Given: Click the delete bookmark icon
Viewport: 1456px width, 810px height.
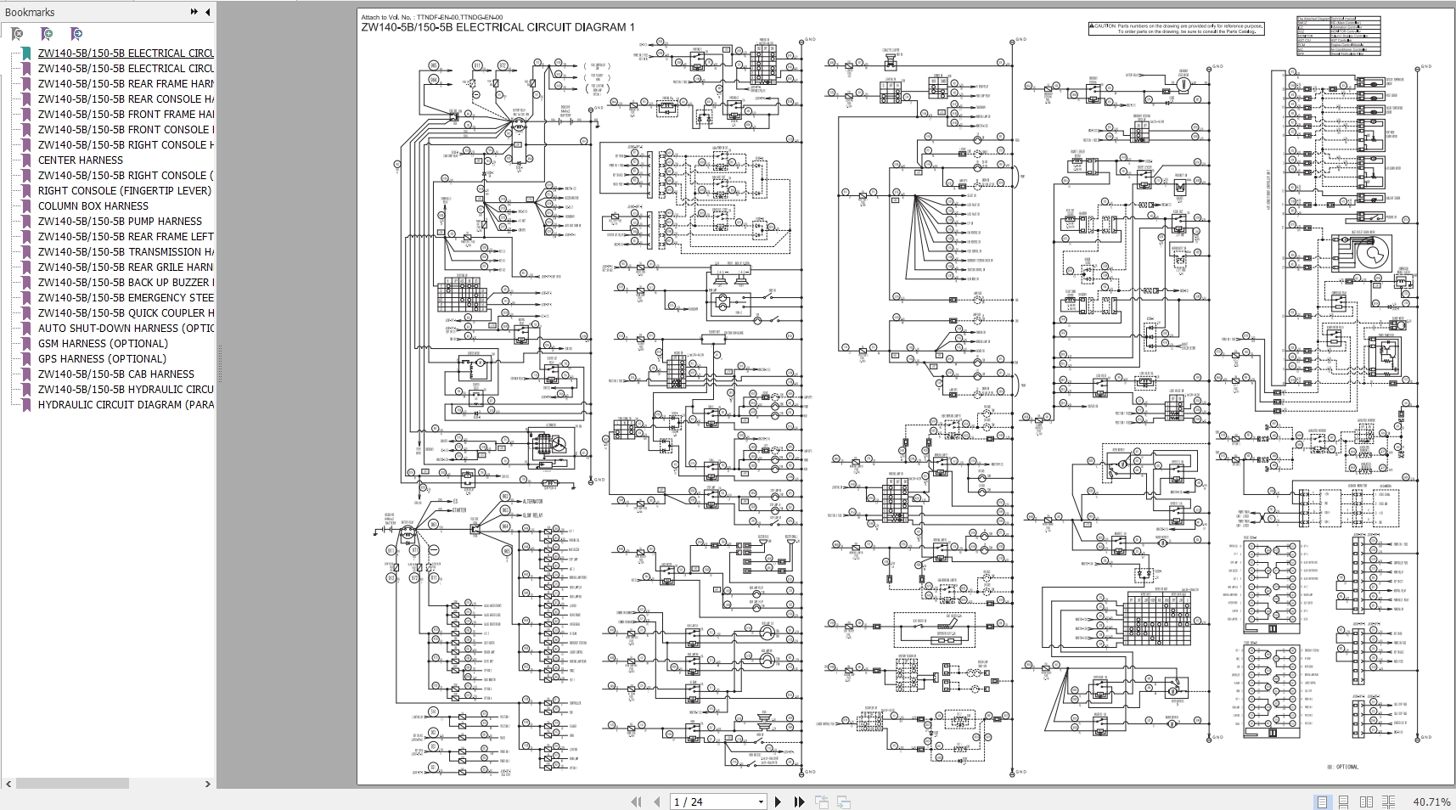Looking at the screenshot, I should tap(17, 34).
